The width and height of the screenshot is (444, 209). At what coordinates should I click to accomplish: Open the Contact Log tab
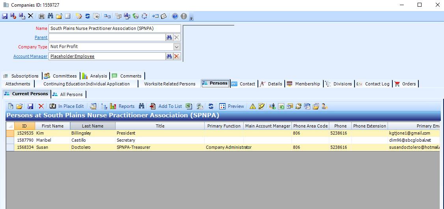pos(373,84)
